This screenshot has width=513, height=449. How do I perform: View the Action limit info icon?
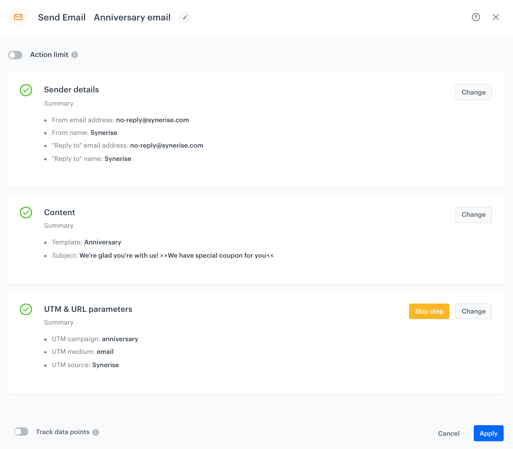[x=74, y=55]
